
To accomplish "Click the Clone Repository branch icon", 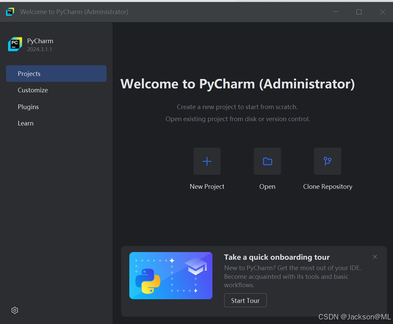I will tap(327, 161).
